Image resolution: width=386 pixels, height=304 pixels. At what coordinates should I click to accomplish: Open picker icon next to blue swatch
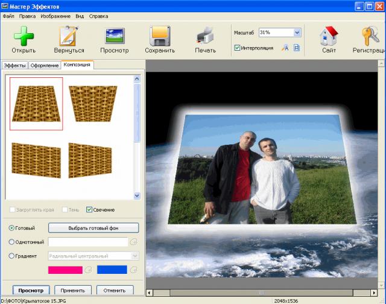click(x=133, y=270)
